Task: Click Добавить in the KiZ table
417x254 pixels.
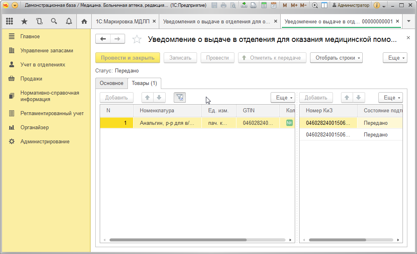Action: point(316,98)
